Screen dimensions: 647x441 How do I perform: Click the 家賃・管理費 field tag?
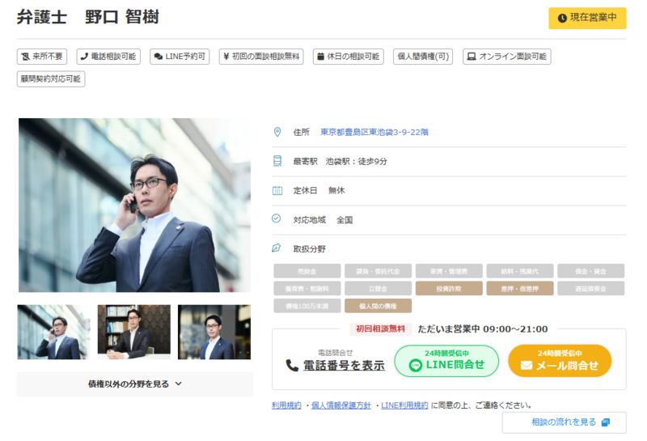(449, 271)
